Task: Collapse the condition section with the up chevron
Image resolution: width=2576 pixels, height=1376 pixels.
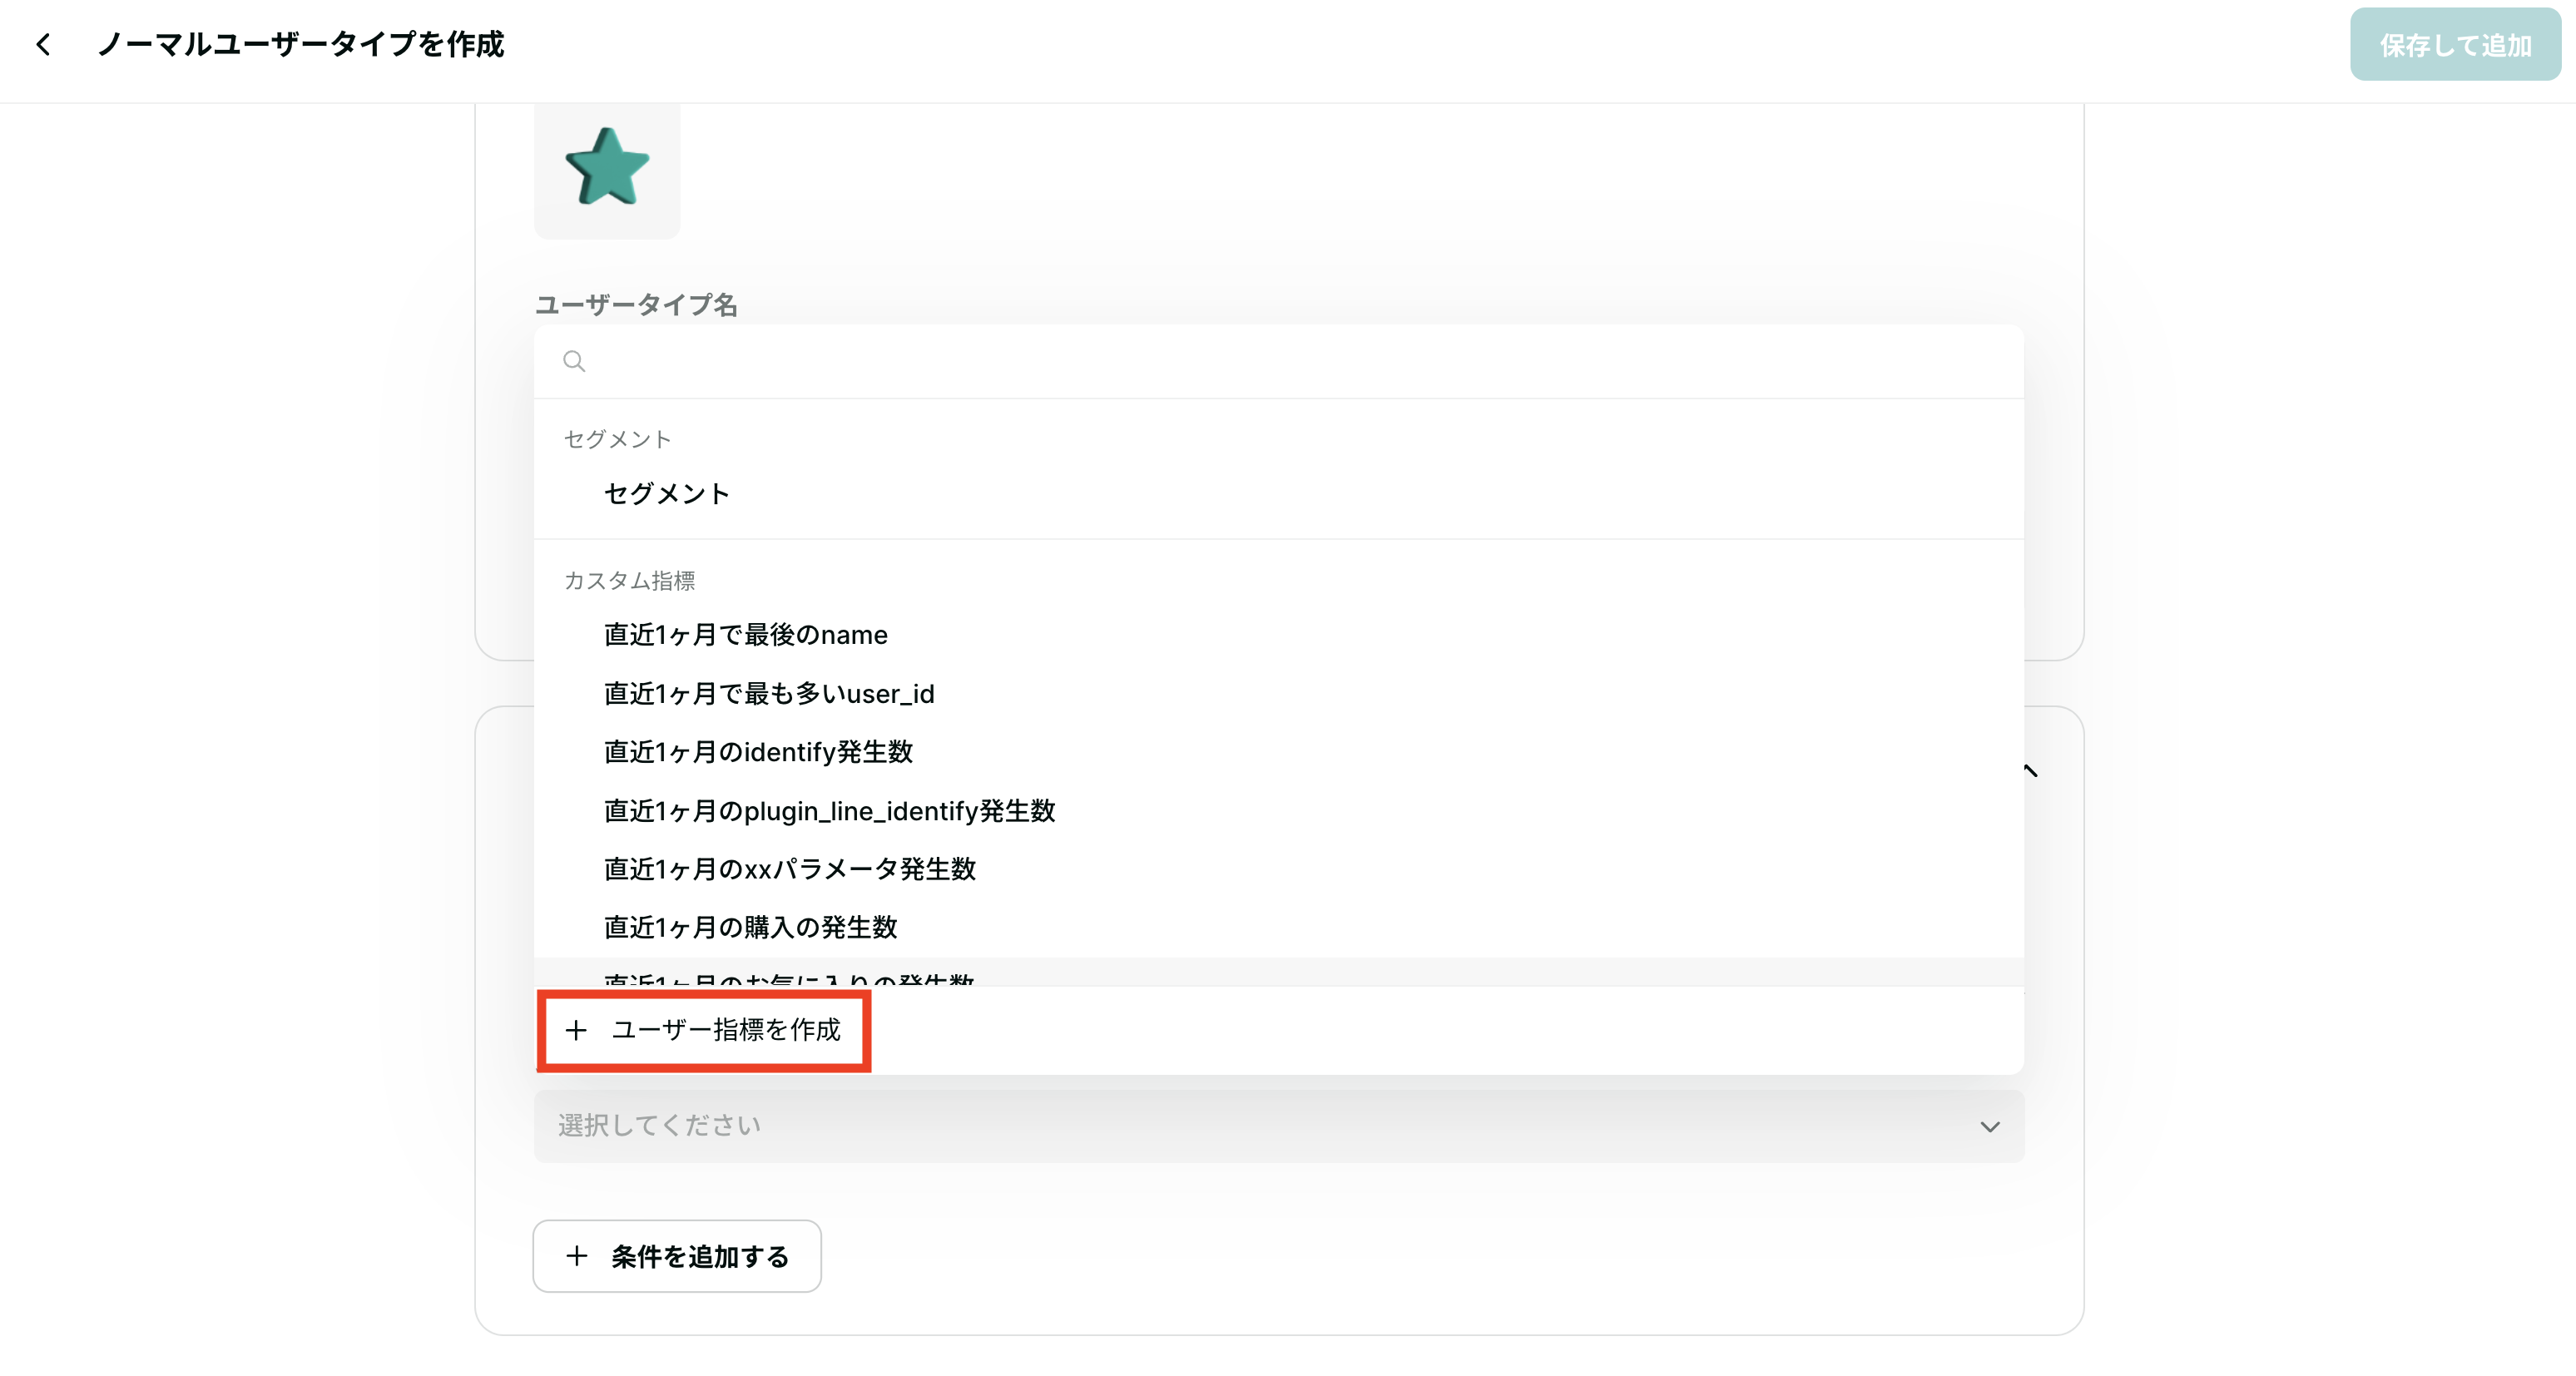Action: (2031, 771)
